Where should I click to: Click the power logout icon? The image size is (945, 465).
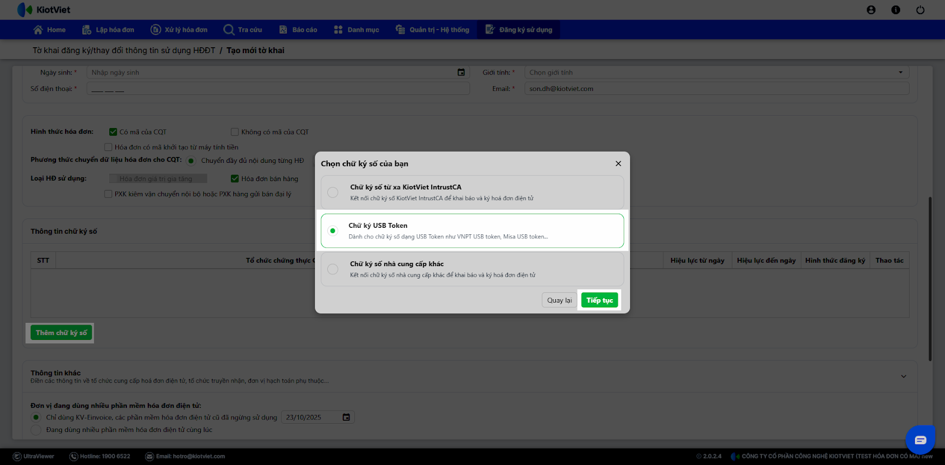920,10
